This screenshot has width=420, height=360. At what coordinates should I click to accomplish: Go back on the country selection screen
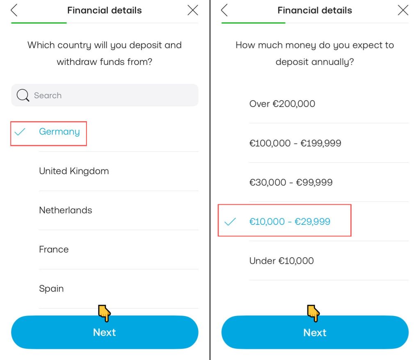pos(14,10)
